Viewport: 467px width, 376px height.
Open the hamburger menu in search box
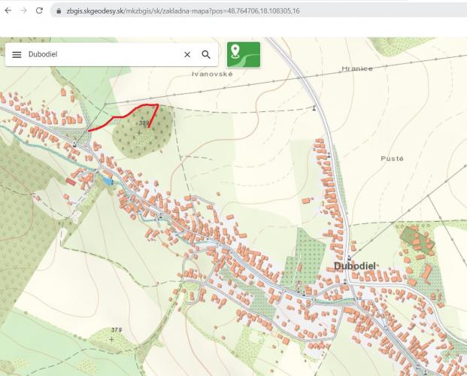tap(17, 55)
